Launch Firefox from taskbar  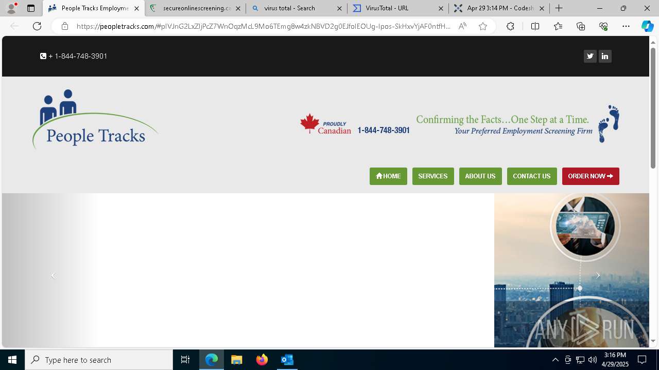tap(262, 360)
